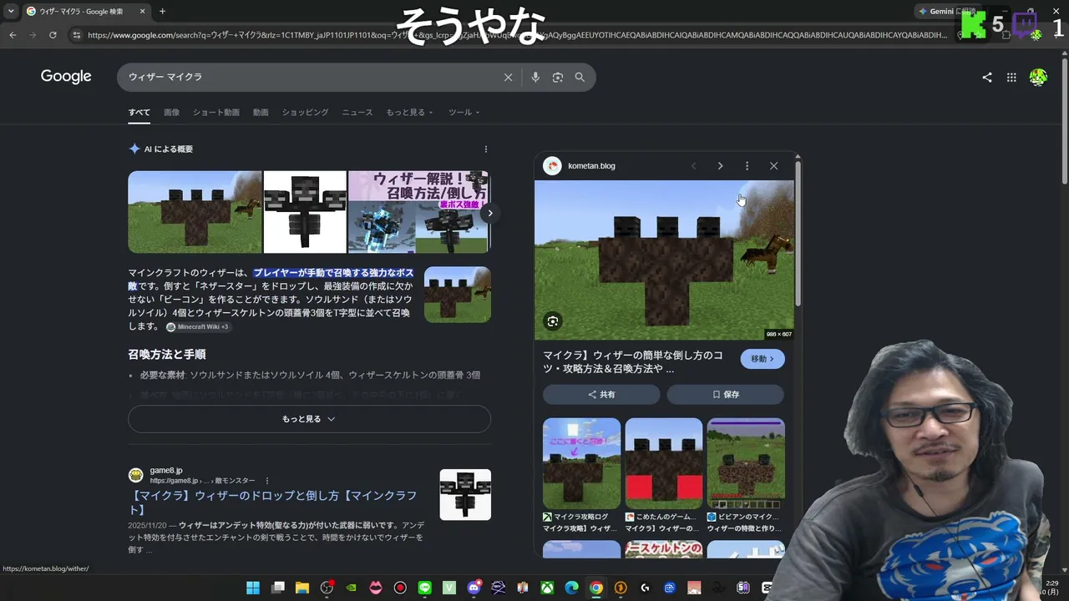Open the Google apps grid
The width and height of the screenshot is (1069, 601).
1011,78
